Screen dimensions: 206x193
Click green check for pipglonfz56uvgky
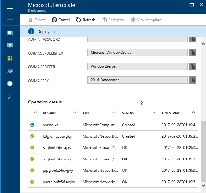coord(32,170)
